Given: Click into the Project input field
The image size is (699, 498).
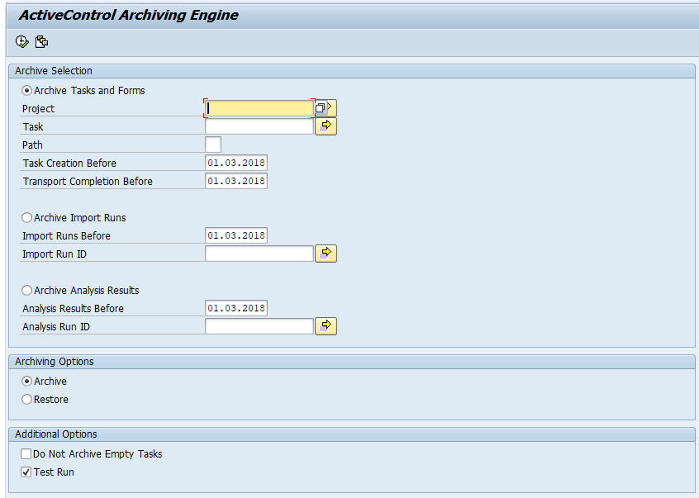Looking at the screenshot, I should pos(259,108).
